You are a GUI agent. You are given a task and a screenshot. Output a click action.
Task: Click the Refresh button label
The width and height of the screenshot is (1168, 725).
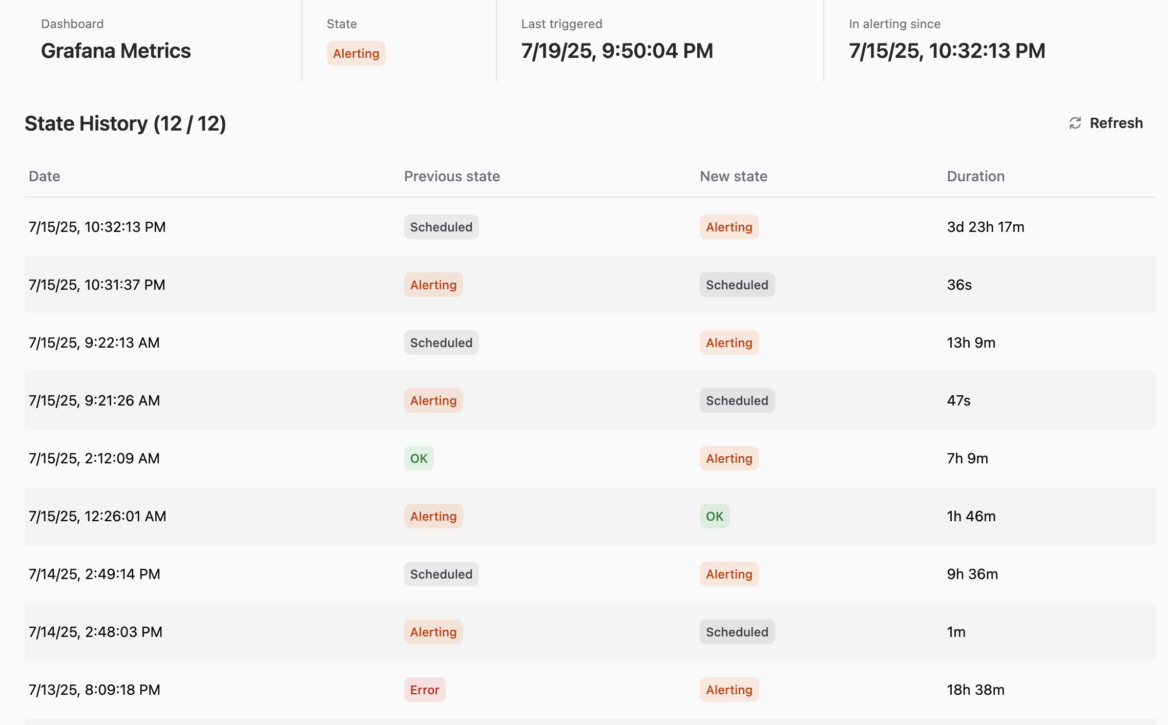coord(1116,123)
